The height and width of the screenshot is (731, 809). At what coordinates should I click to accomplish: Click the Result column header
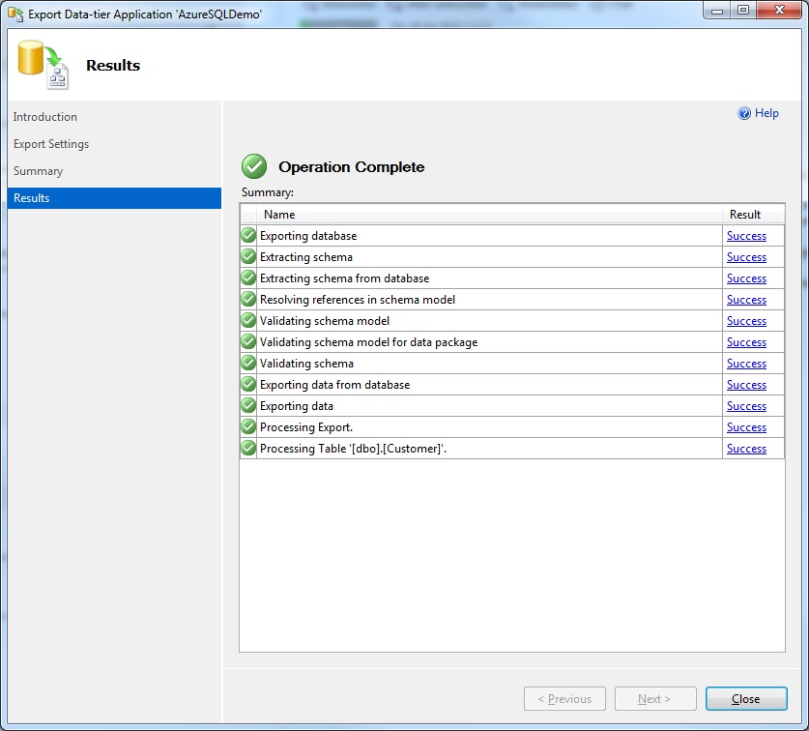click(745, 215)
